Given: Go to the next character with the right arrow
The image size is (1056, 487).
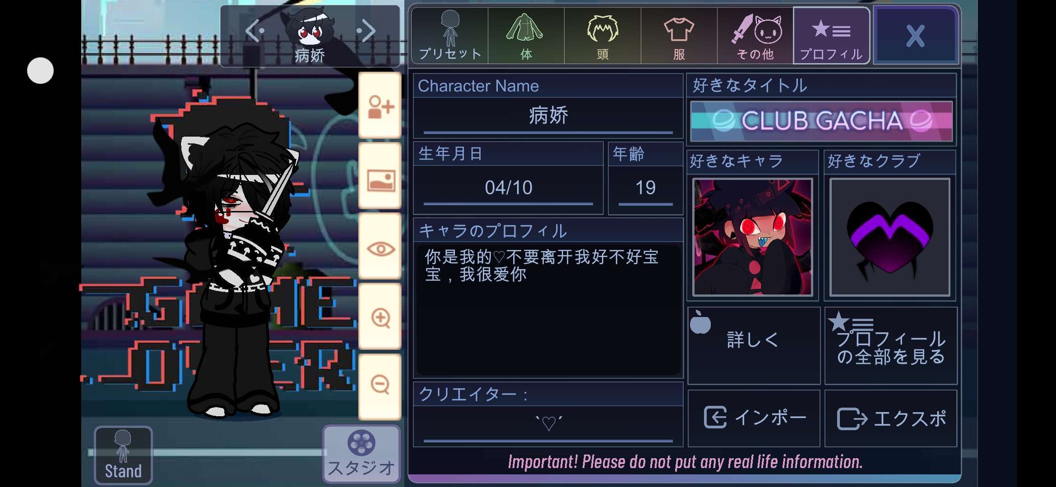Looking at the screenshot, I should click(366, 31).
